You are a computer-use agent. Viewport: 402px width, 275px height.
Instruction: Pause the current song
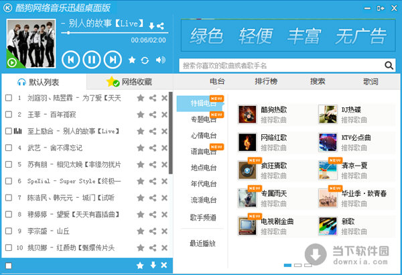(x=92, y=60)
